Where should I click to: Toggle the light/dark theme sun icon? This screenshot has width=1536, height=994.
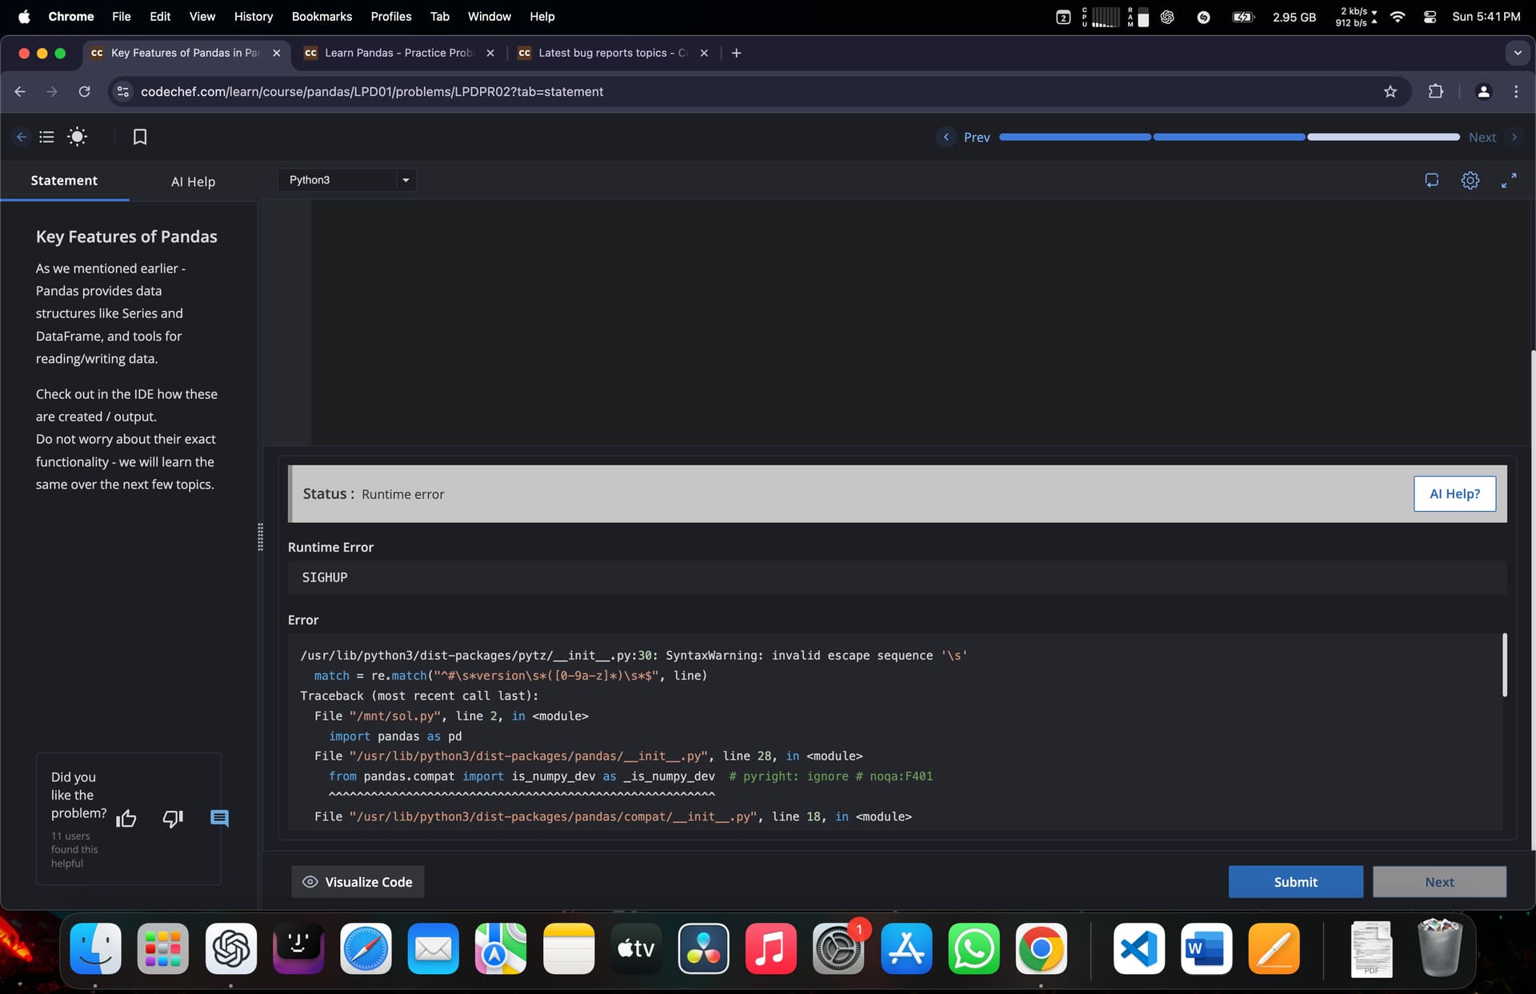77,137
